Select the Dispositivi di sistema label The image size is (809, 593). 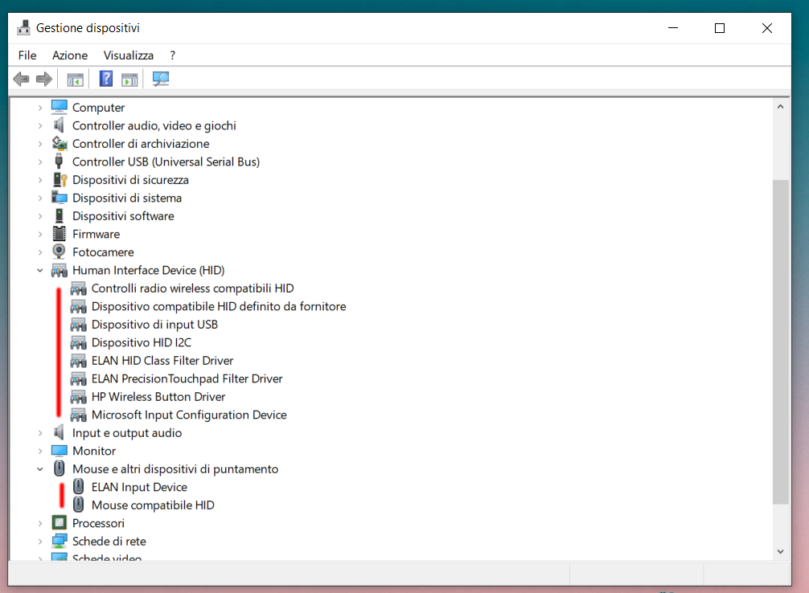[127, 198]
